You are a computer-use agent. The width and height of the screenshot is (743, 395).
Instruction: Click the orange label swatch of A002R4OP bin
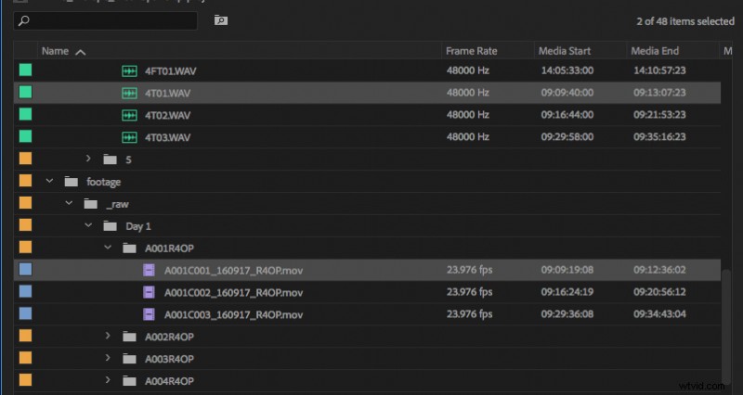click(26, 336)
